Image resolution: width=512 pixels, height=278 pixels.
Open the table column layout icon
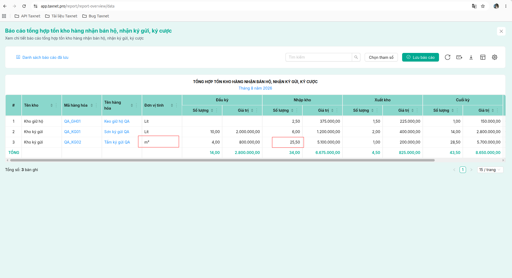[x=483, y=57]
